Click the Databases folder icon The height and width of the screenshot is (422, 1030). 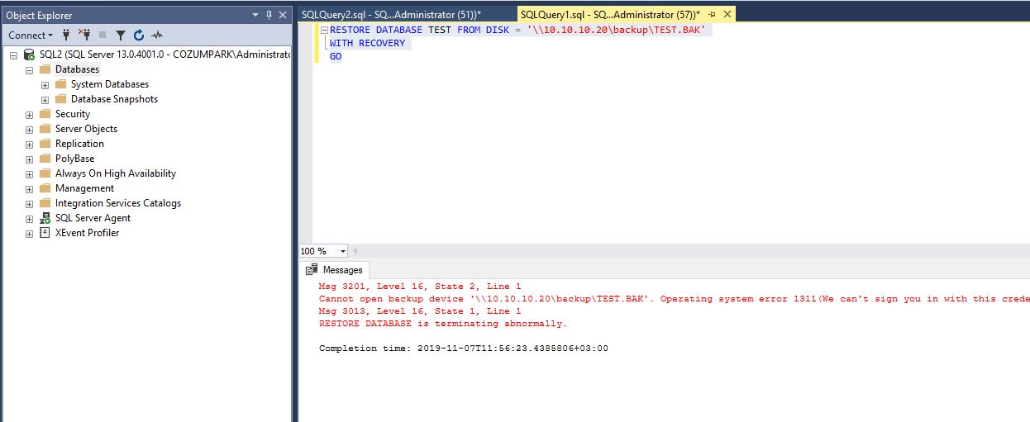[45, 69]
